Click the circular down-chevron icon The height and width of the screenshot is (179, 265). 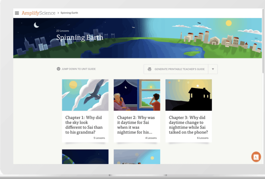[58, 69]
